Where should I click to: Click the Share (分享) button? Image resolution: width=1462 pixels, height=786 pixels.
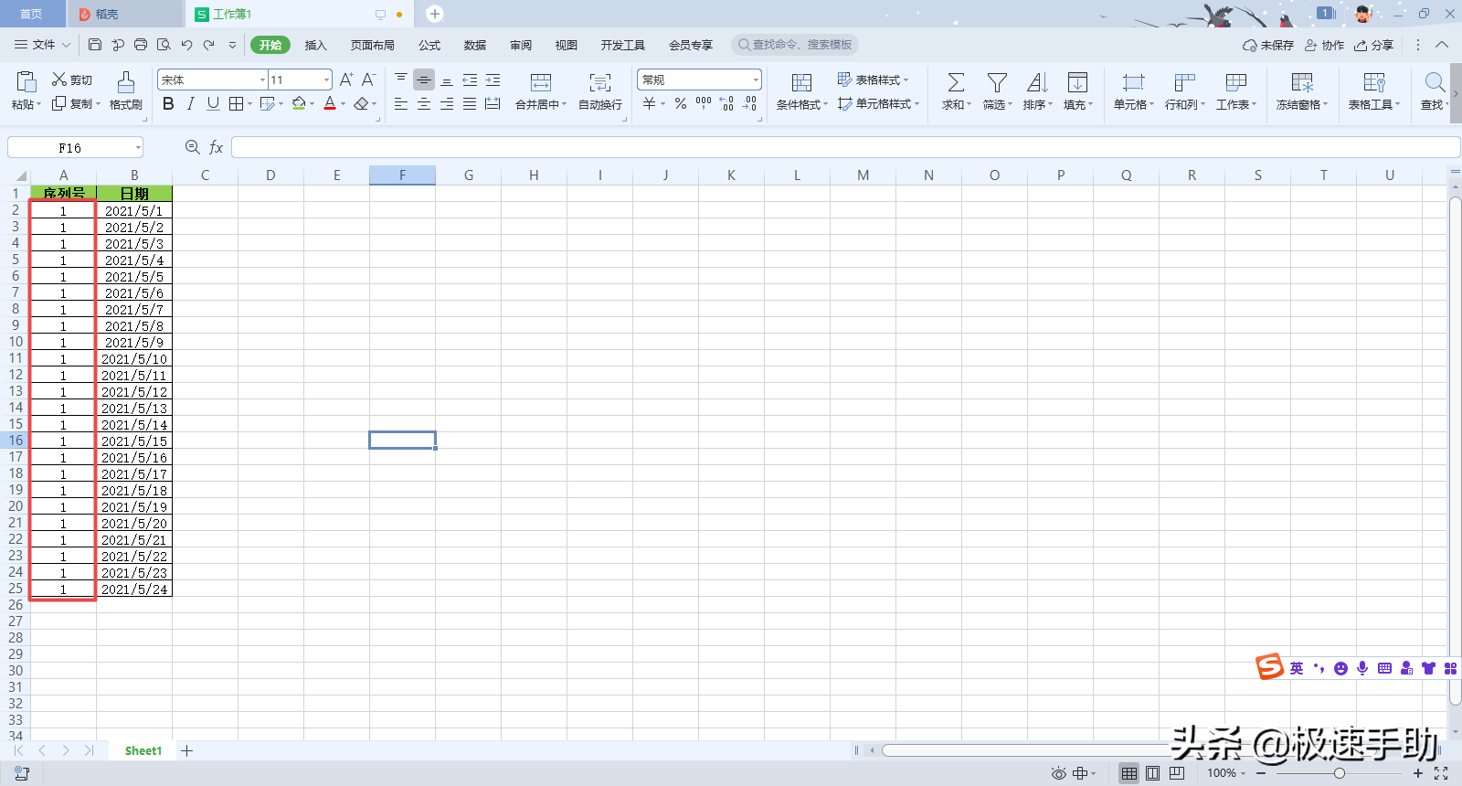click(1374, 45)
